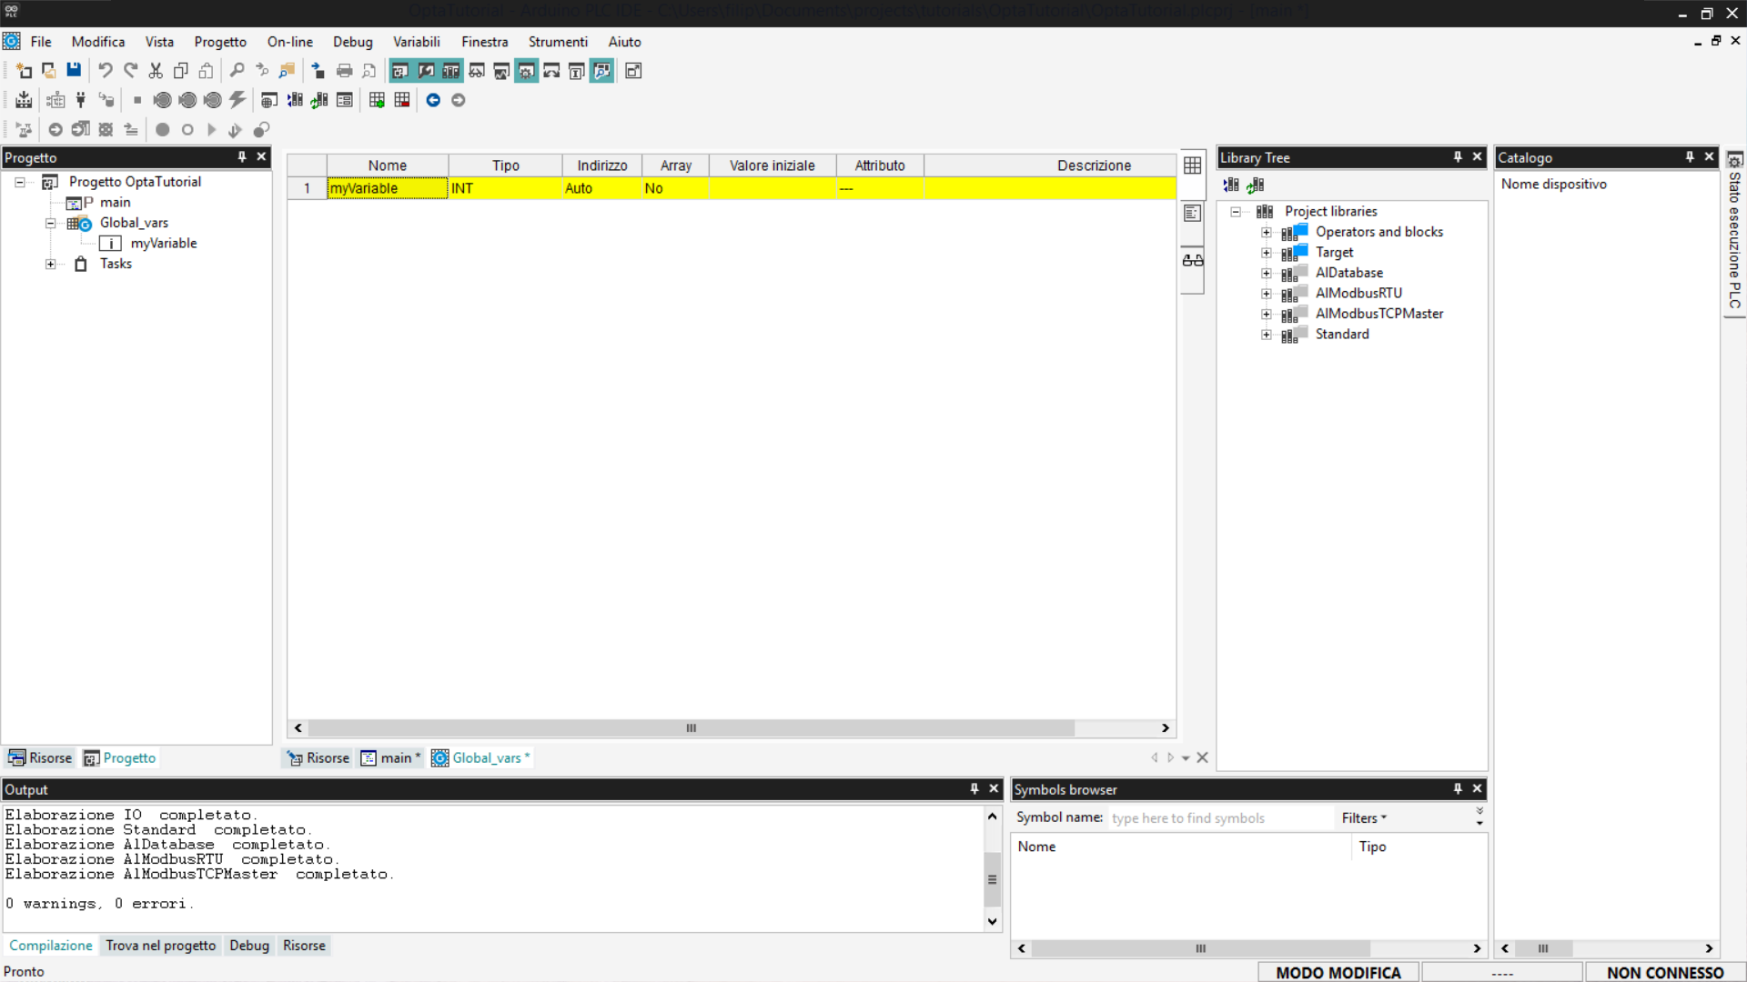Pin the Progetto panel
1747x982 pixels.
click(241, 157)
